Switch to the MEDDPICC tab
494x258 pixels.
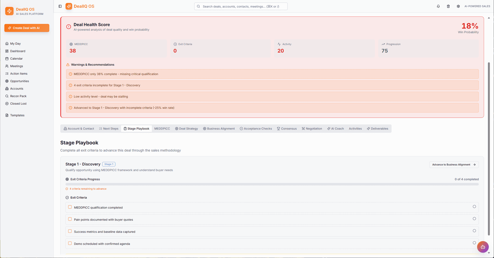(162, 129)
